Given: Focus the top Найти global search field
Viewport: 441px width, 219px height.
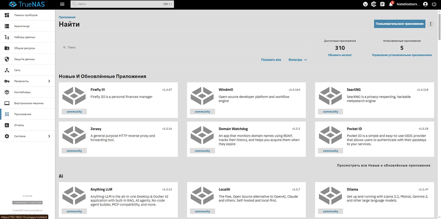Looking at the screenshot, I should point(122,4).
